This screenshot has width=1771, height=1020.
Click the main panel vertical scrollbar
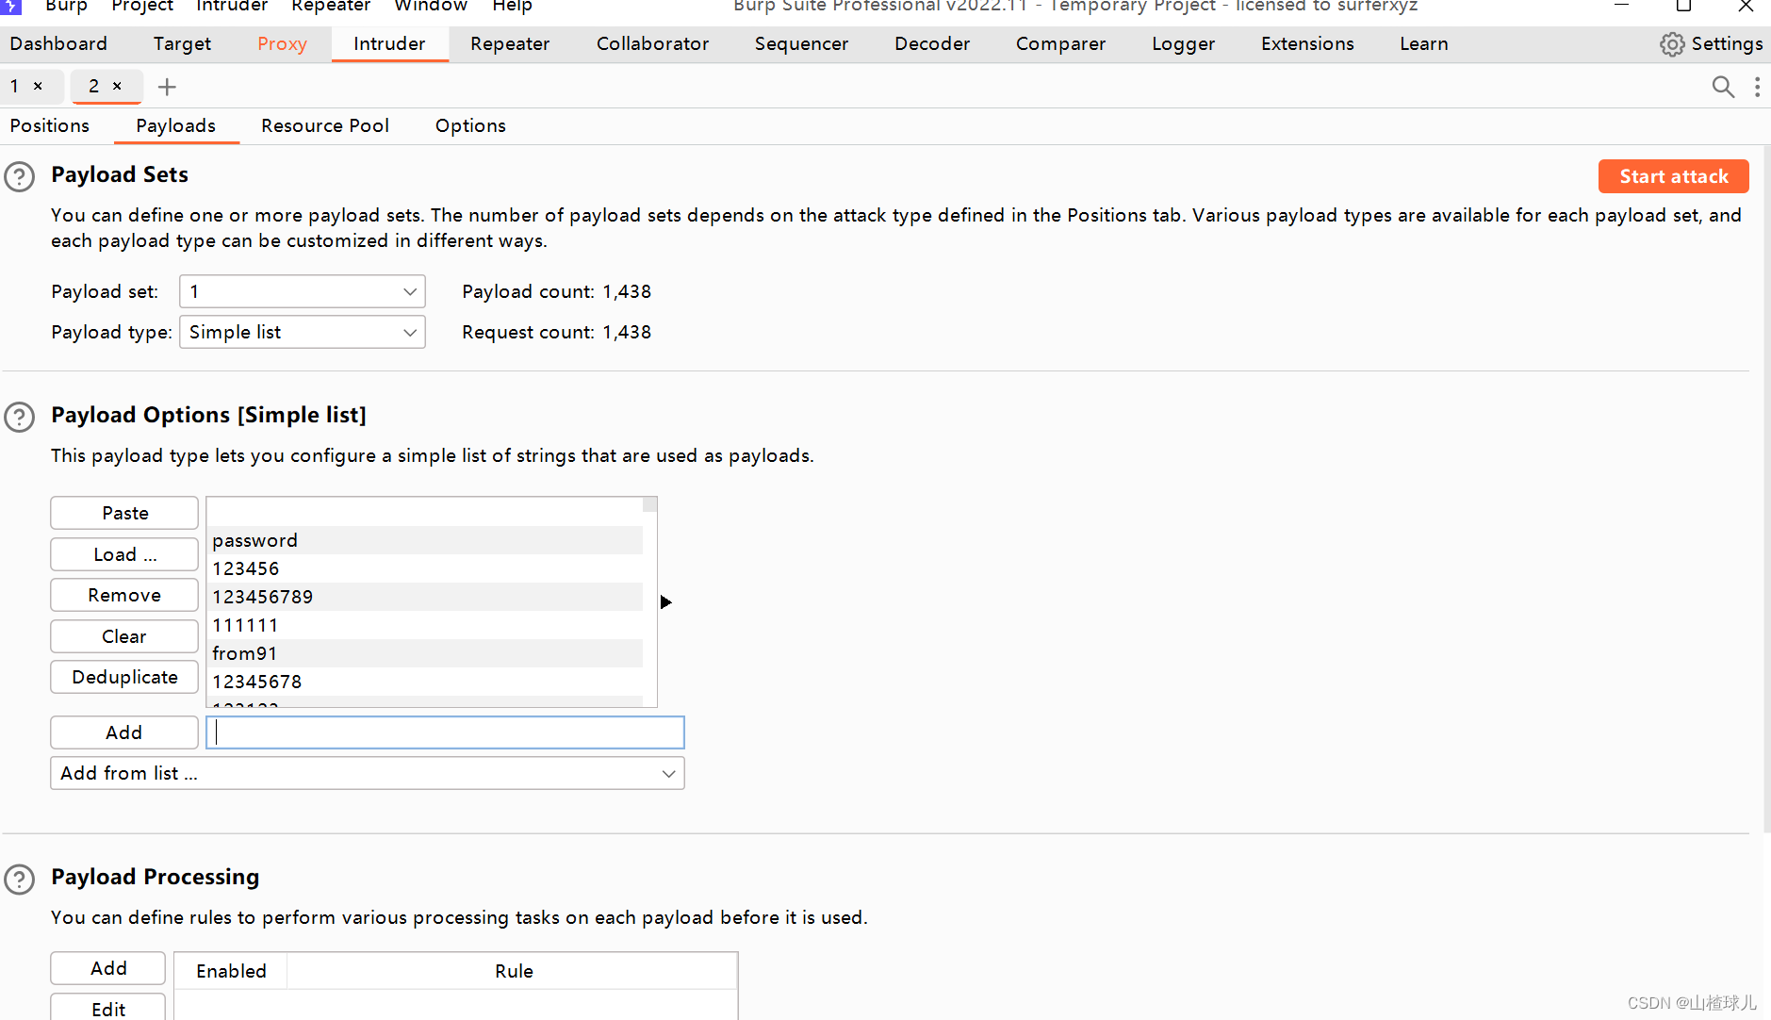1765,490
